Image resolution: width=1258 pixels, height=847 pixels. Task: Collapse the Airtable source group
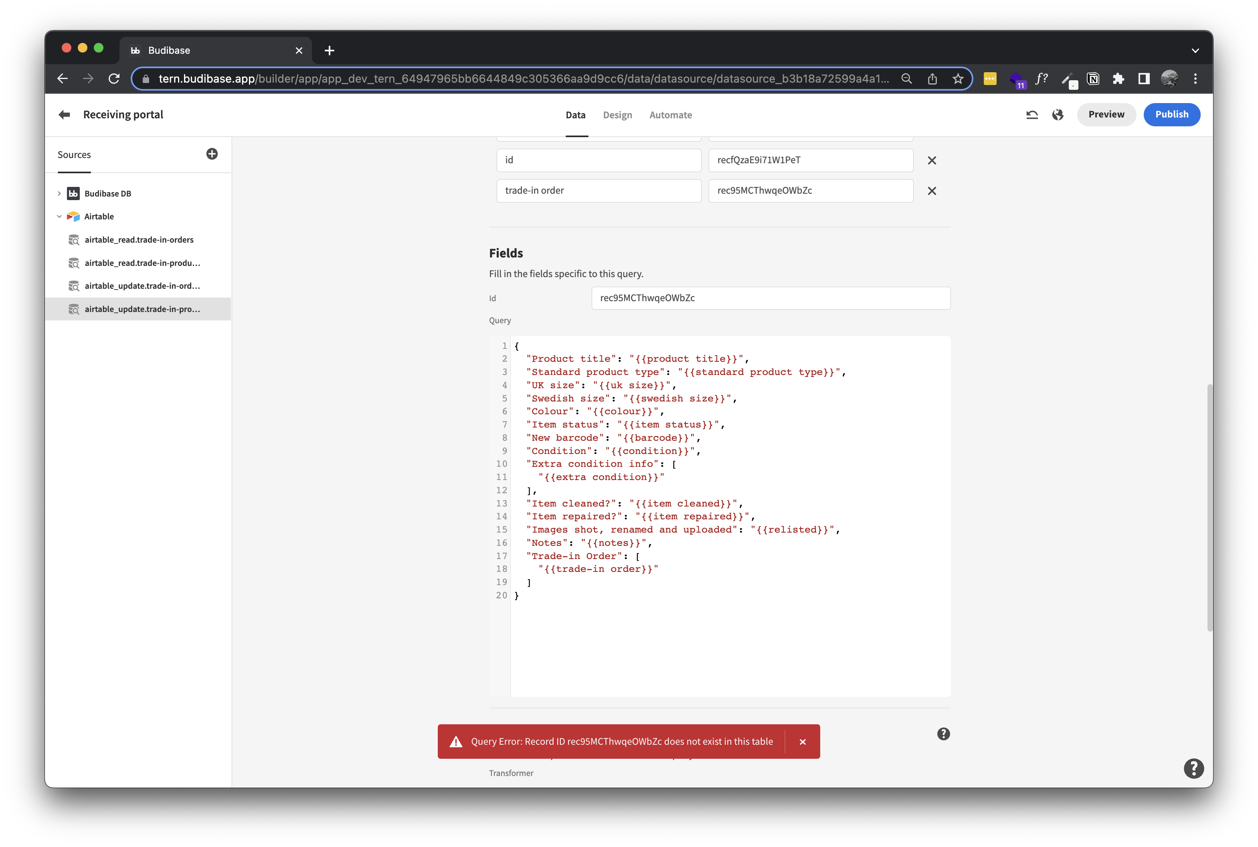[59, 216]
